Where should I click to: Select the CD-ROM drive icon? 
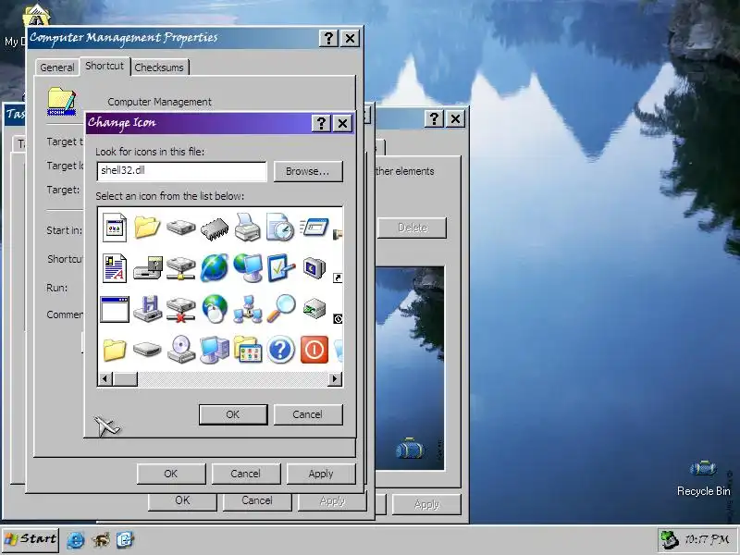(181, 350)
